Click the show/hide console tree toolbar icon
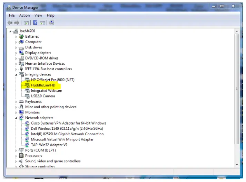The height and width of the screenshot is (182, 246). coord(26,23)
